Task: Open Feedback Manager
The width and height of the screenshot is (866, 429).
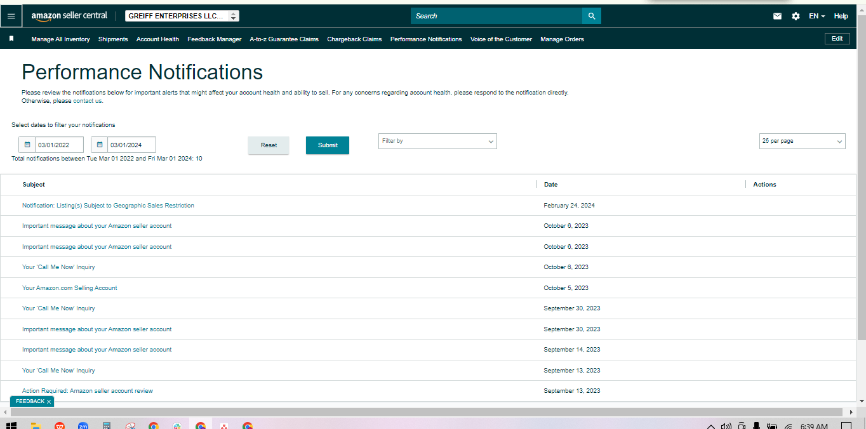Action: click(214, 39)
